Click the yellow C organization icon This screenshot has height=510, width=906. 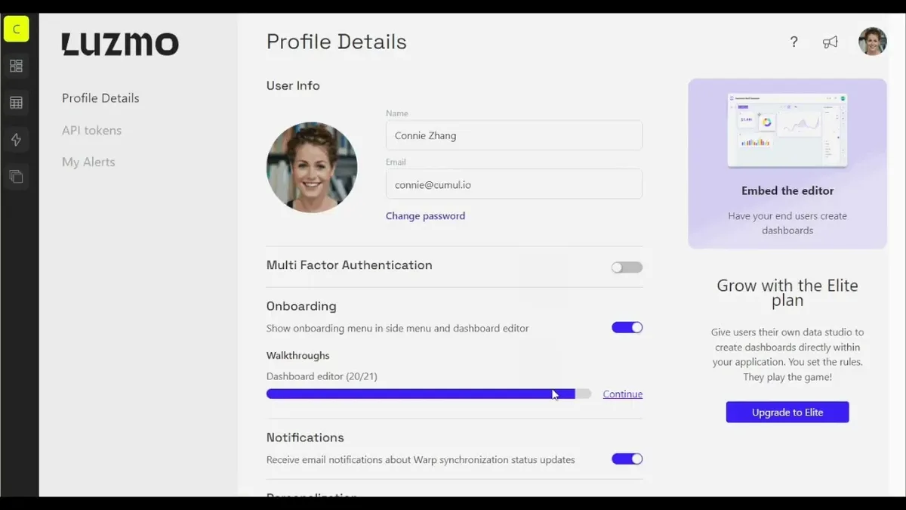16,29
